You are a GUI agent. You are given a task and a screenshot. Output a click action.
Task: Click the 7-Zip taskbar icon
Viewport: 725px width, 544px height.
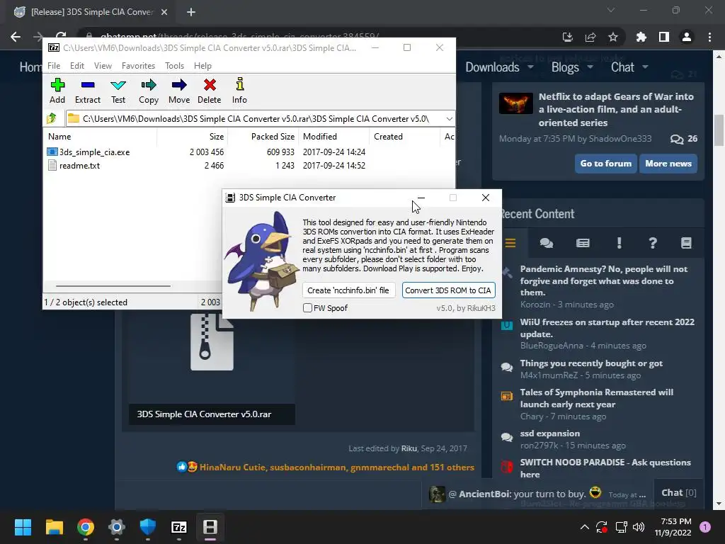179,527
